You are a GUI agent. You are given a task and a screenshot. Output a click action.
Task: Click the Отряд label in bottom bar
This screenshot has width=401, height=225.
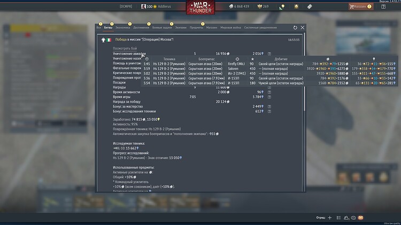click(320, 218)
